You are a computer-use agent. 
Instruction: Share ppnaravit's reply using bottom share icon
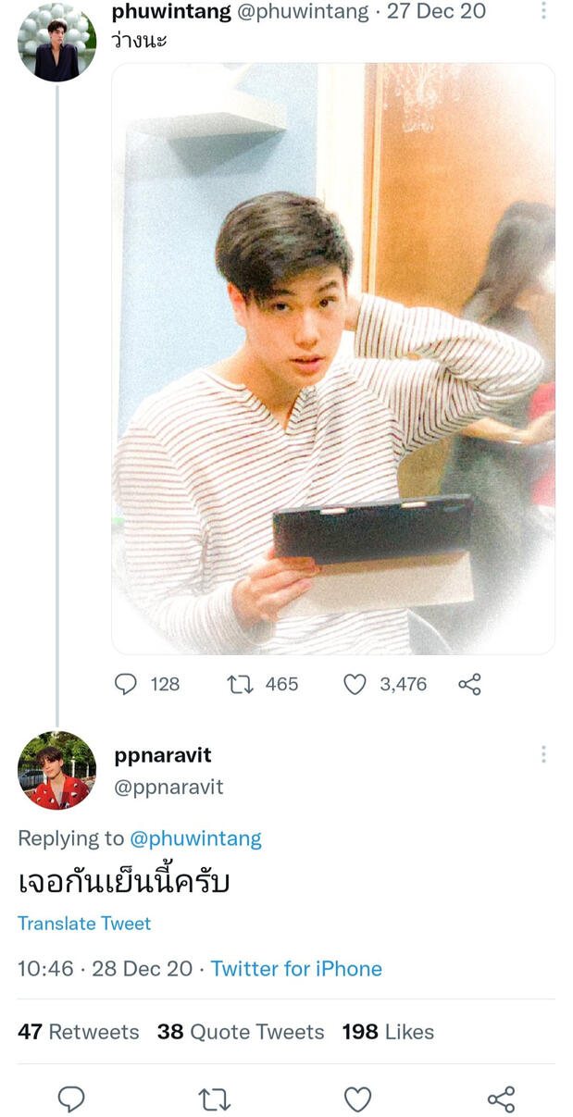coord(501,1098)
